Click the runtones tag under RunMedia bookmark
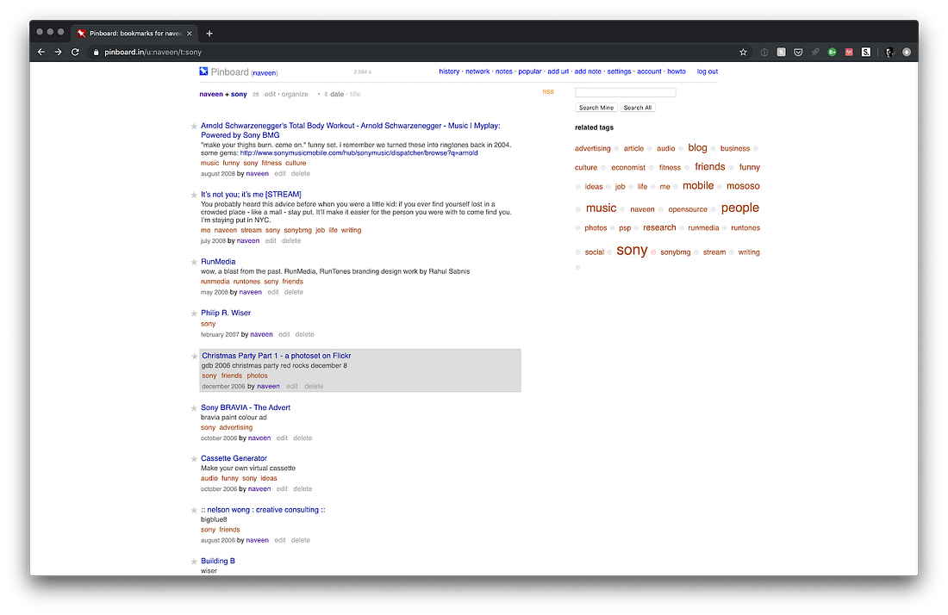The width and height of the screenshot is (948, 615). [246, 282]
